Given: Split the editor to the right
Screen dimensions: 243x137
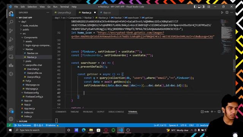Looking at the screenshot, I should click(x=227, y=13).
